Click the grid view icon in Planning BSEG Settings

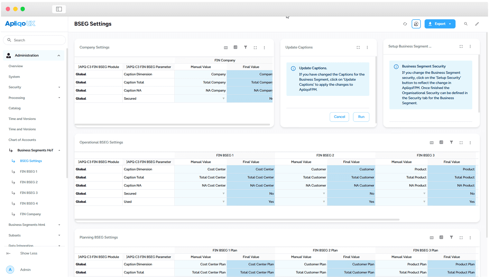click(x=441, y=237)
